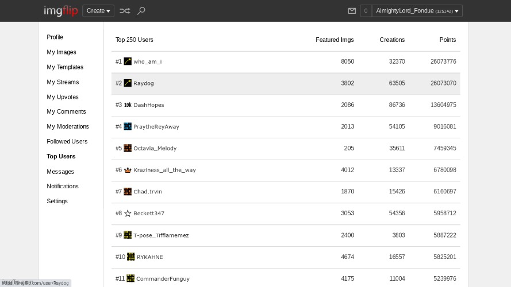Click the icon next to CommanderFunguy

click(130, 278)
